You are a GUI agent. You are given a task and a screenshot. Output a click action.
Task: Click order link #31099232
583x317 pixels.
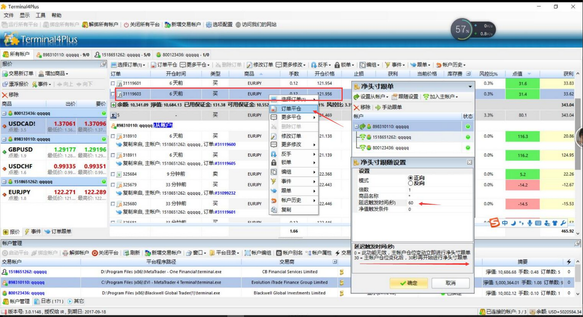click(x=225, y=193)
